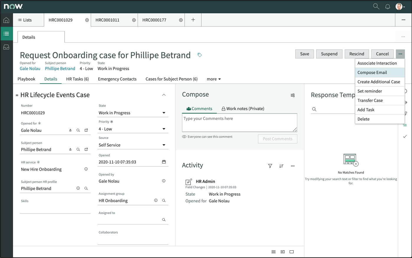The width and height of the screenshot is (412, 258).
Task: Collapse the HR Lifecycle Events Case section
Action: (x=164, y=95)
